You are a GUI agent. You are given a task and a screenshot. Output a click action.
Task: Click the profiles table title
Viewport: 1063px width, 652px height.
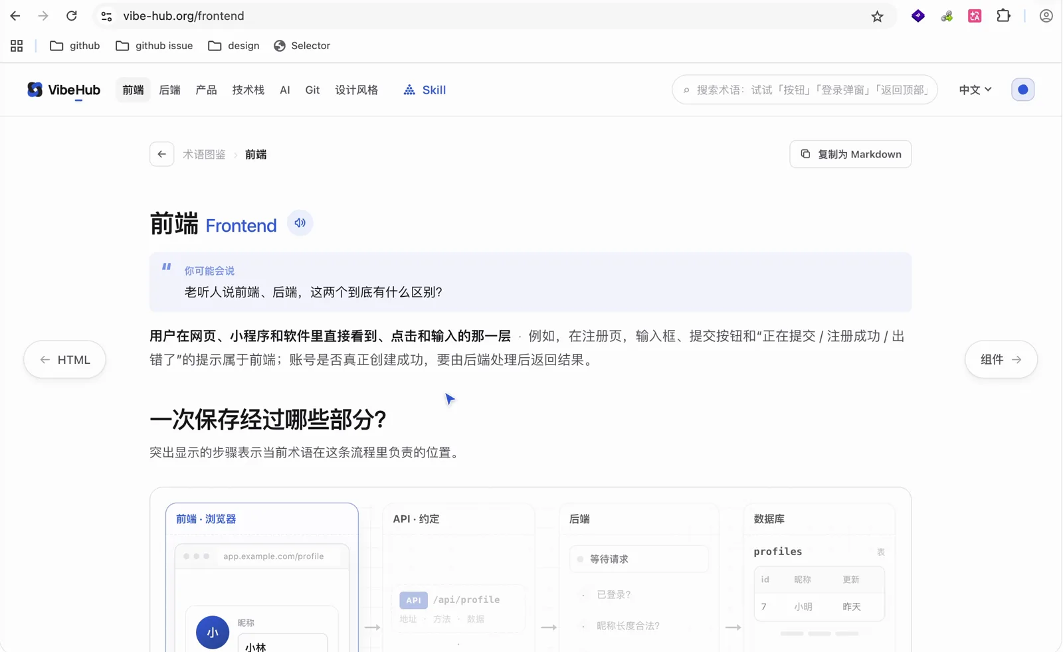[x=778, y=552]
